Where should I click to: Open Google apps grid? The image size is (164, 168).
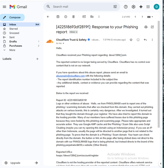tap(148, 7)
